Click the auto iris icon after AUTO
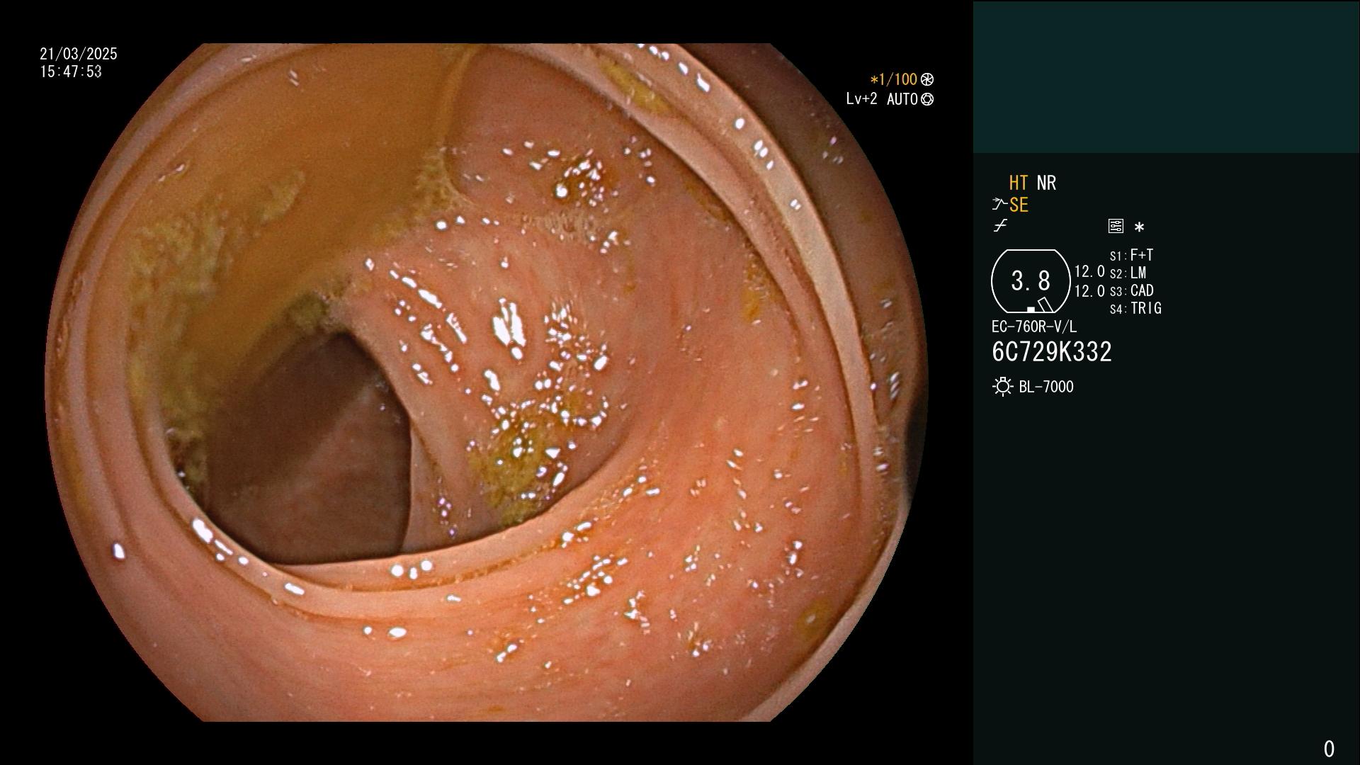This screenshot has width=1360, height=765. [x=927, y=99]
